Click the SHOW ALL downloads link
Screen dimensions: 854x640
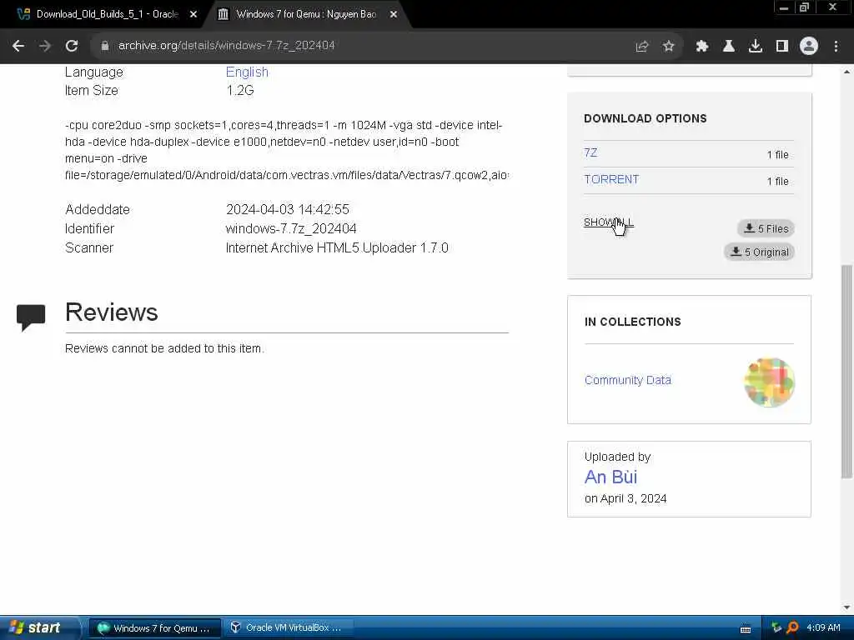coord(608,222)
